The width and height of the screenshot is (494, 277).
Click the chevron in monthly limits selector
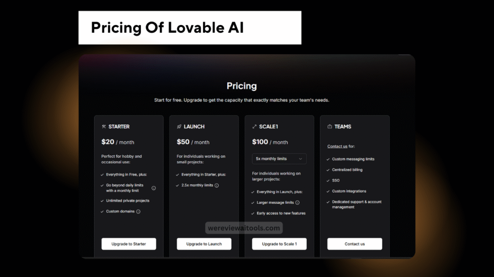click(x=300, y=159)
